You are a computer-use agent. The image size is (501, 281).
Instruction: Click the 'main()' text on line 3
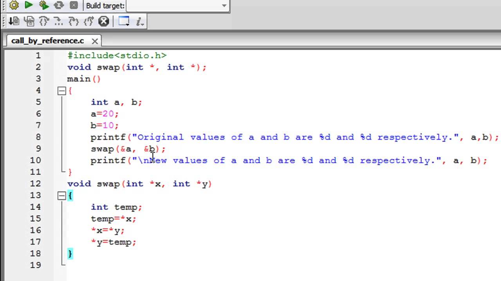(84, 79)
